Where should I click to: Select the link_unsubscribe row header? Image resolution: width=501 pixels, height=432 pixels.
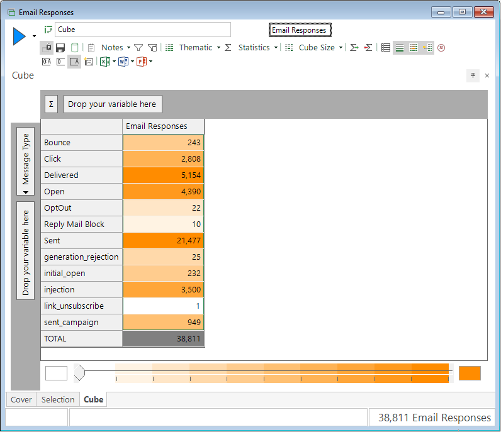(82, 306)
